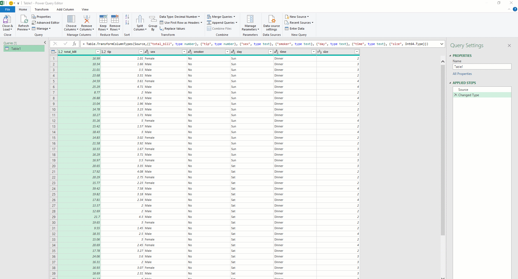Click the Choose Columns icon
This screenshot has width=518, height=279.
pos(71,19)
